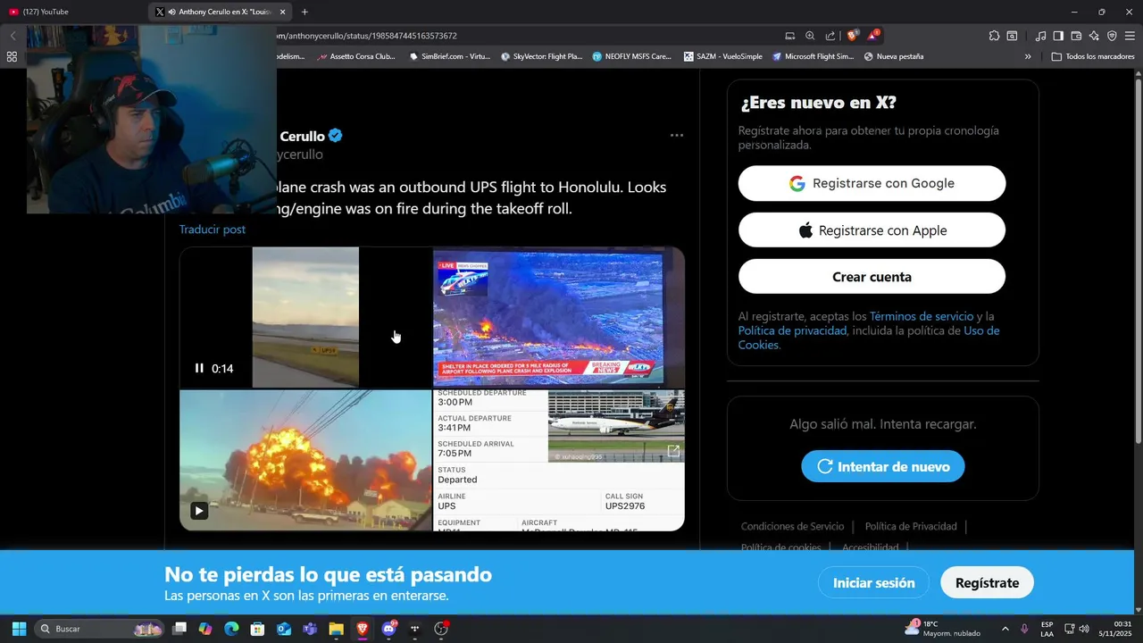Screen dimensions: 1143x643
Task: Open Outlook from the taskbar
Action: point(284,629)
